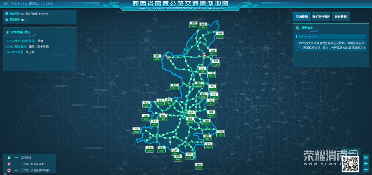Open the 安来 G6911 highway marker
Image resolution: width=372 pixels, height=175 pixels.
199,166
